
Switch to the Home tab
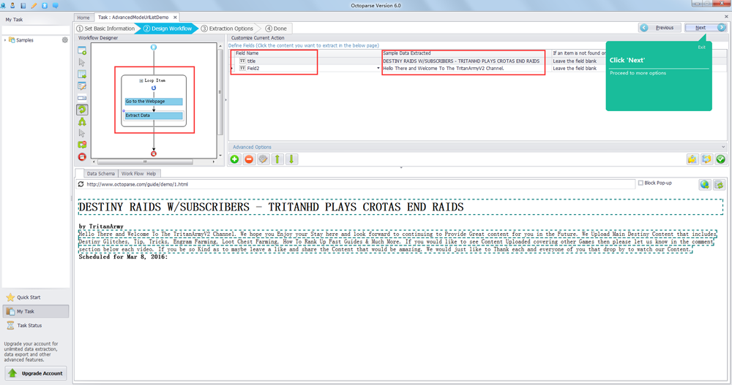pyautogui.click(x=83, y=18)
